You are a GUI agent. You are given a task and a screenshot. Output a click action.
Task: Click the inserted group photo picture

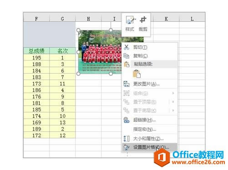tap(100, 52)
